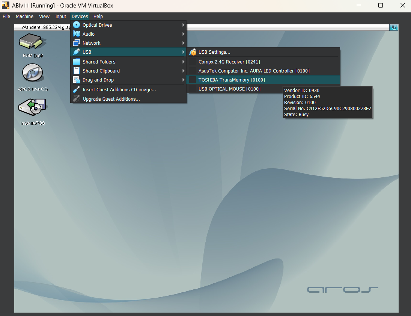
Task: Click the USB Settings gear icon
Action: [x=193, y=52]
